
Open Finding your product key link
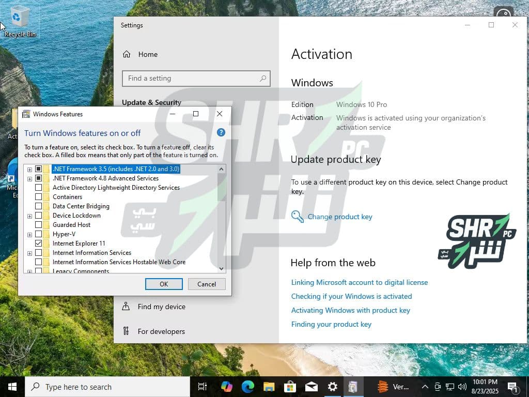pyautogui.click(x=331, y=324)
